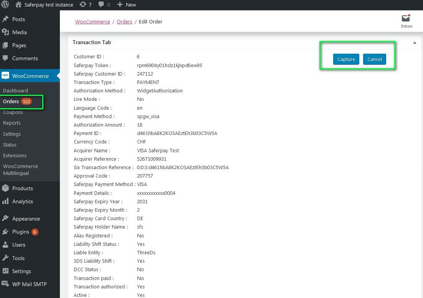
Task: Click the home icon for Saferpay test instance
Action: click(18, 5)
